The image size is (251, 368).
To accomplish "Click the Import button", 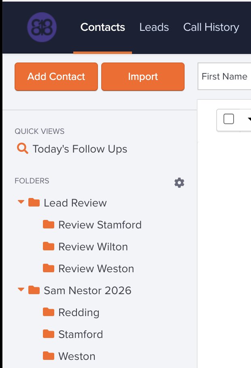I will click(143, 77).
